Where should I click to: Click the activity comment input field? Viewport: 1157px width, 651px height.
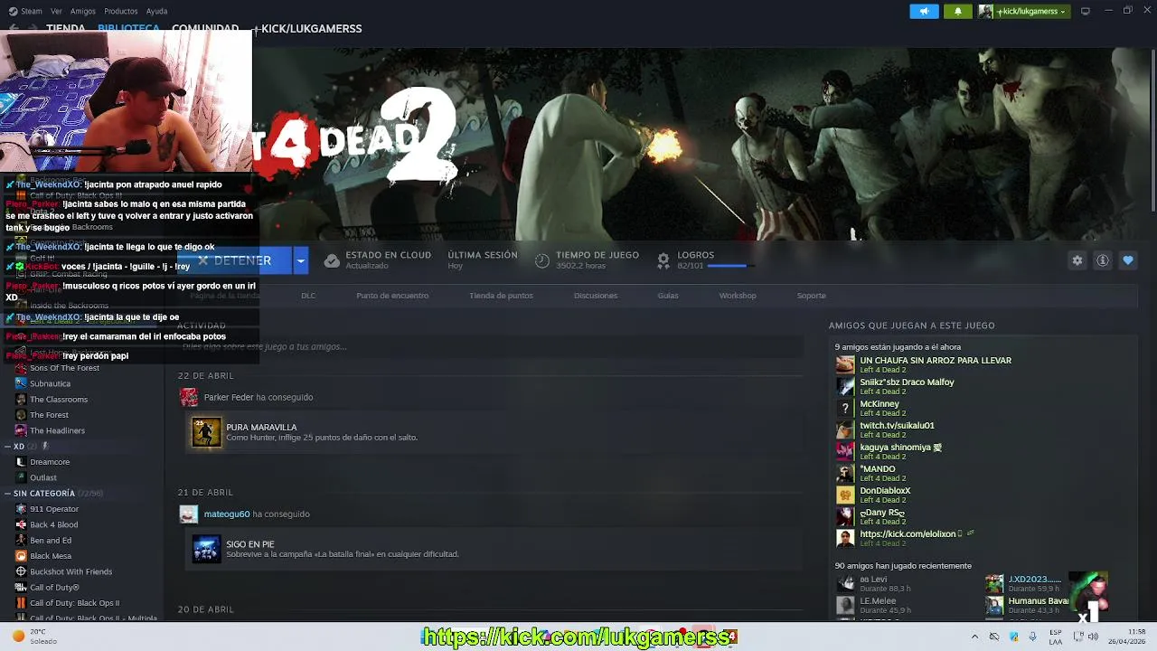coord(491,346)
